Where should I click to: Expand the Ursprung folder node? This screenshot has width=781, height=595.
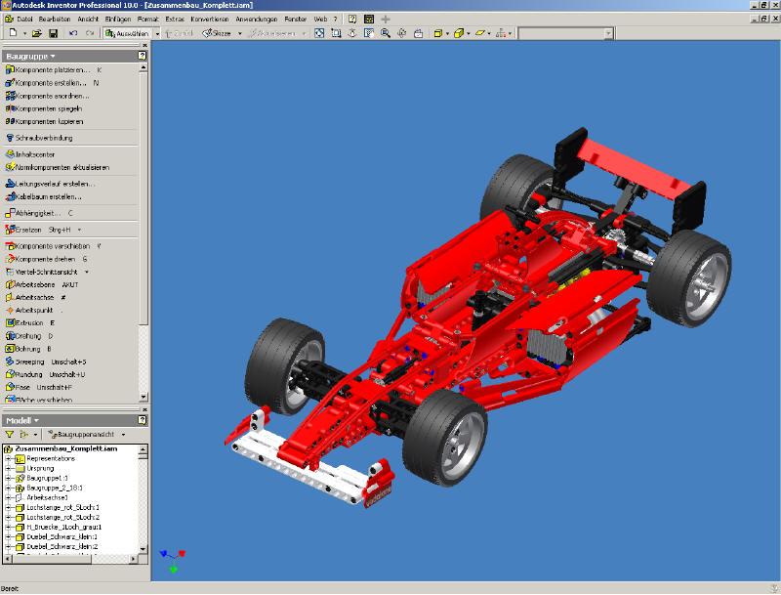click(x=9, y=469)
